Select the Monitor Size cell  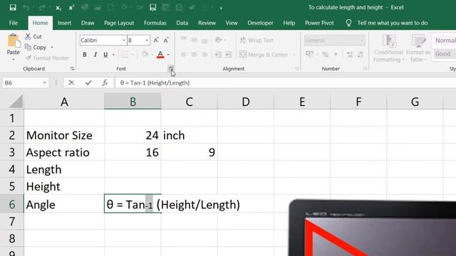click(64, 135)
